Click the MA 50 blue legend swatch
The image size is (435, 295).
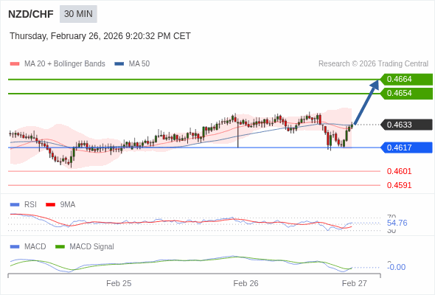point(119,64)
